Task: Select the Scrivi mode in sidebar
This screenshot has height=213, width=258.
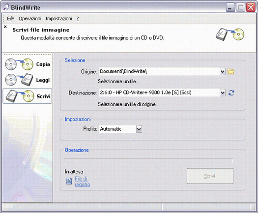Action: [28, 96]
